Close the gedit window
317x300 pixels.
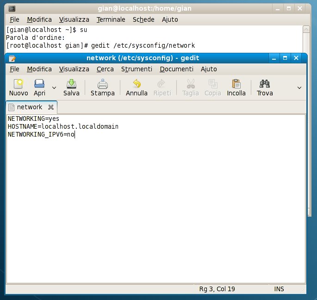pyautogui.click(x=296, y=58)
